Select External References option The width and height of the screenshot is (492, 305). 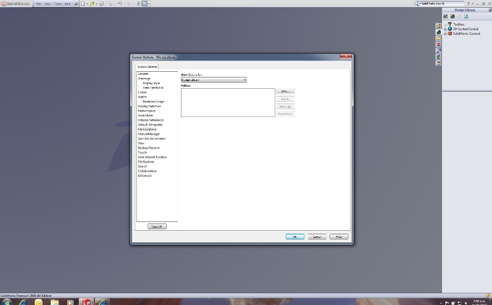point(151,120)
